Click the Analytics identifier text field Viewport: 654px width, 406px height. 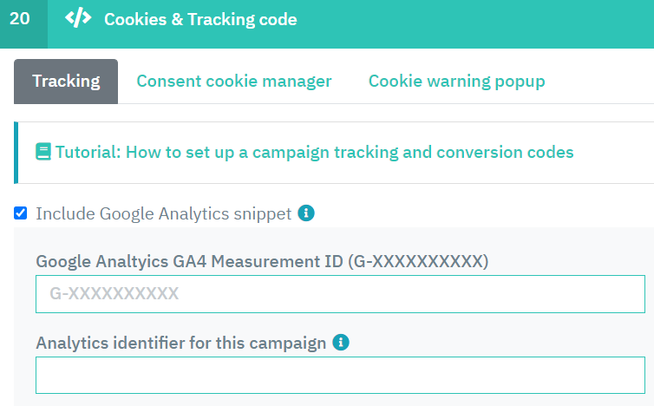click(x=340, y=375)
